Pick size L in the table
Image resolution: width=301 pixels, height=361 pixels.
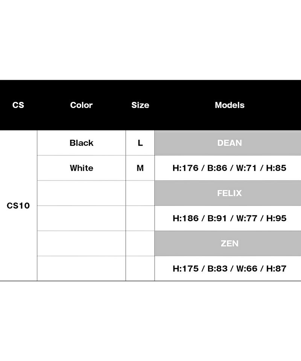tap(140, 143)
